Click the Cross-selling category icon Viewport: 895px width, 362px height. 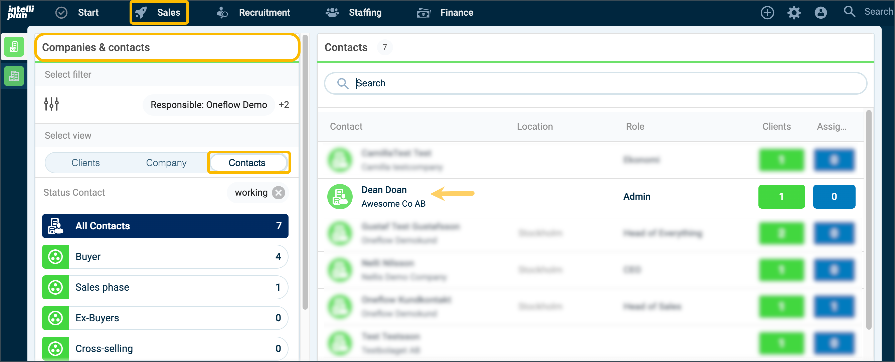point(55,348)
